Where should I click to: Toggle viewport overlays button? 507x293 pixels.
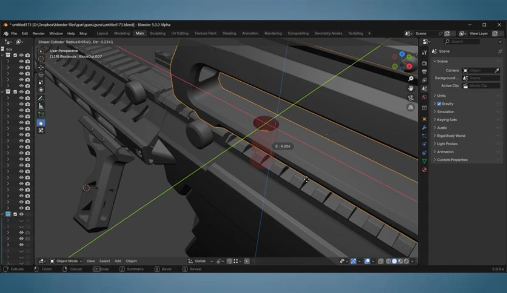[367, 261]
